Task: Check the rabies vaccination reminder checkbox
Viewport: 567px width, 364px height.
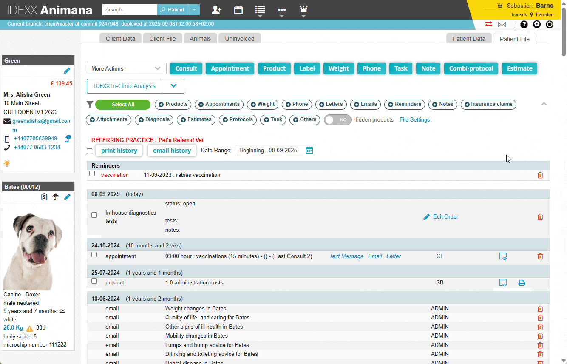Action: [x=92, y=173]
